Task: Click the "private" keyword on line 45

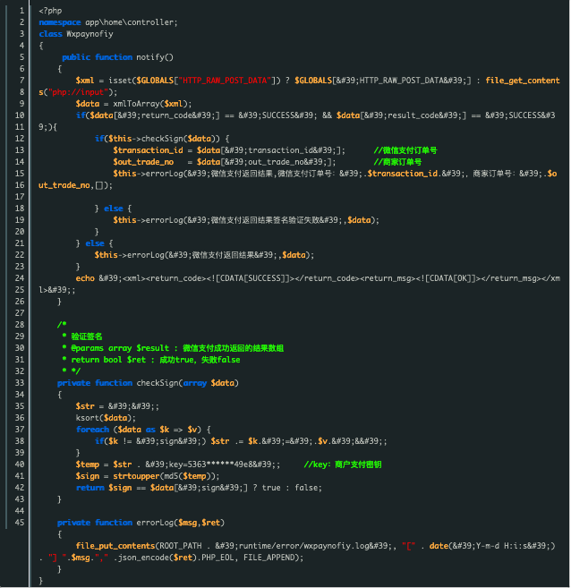Action: [x=74, y=523]
